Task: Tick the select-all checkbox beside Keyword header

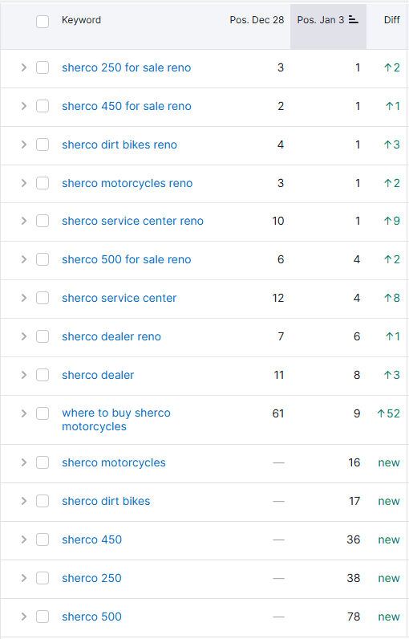Action: coord(43,21)
